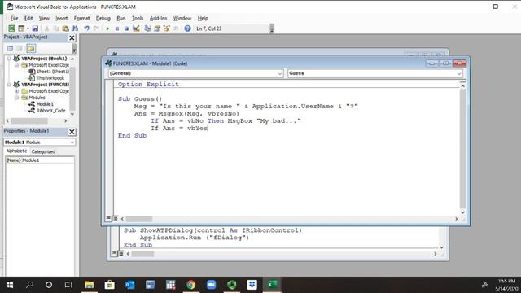521x293 pixels.
Task: Click the (Name) Module1 property field
Action: point(40,160)
